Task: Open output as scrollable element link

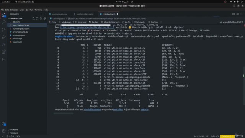Action: point(92,110)
